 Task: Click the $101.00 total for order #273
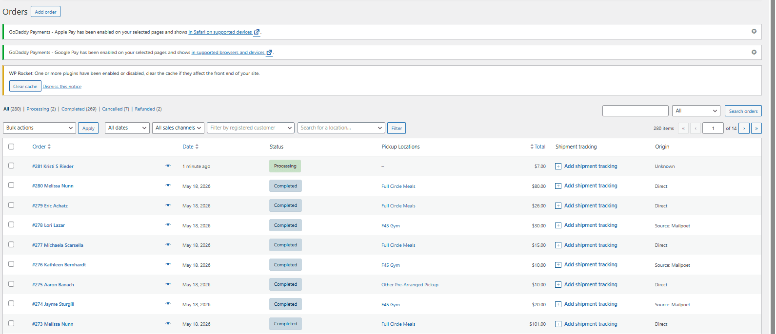(537, 324)
